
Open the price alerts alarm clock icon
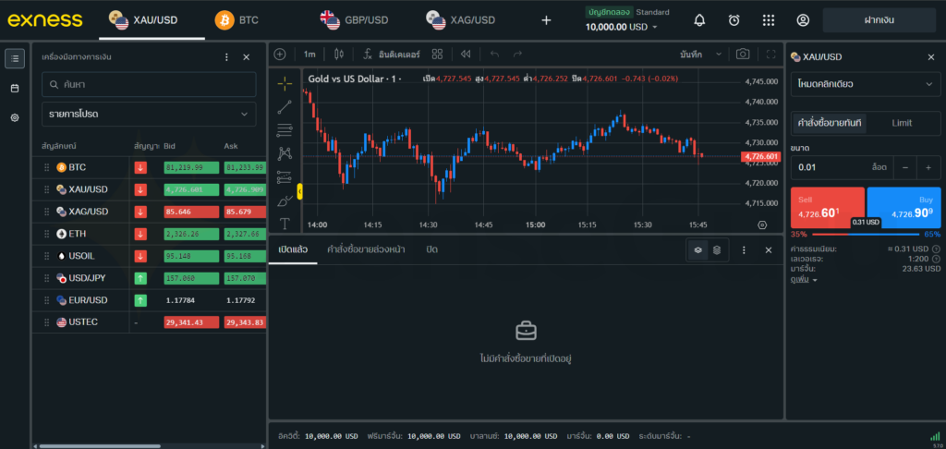(734, 20)
